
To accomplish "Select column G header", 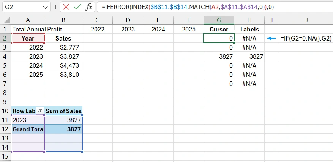I will pos(219,20).
